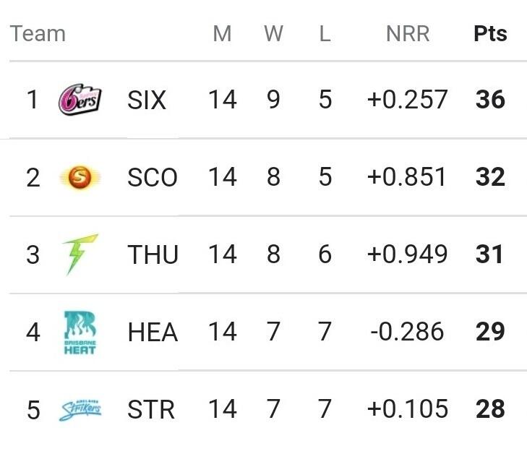Click the Sydney Thunder lightning logo
527x454 pixels.
point(81,254)
